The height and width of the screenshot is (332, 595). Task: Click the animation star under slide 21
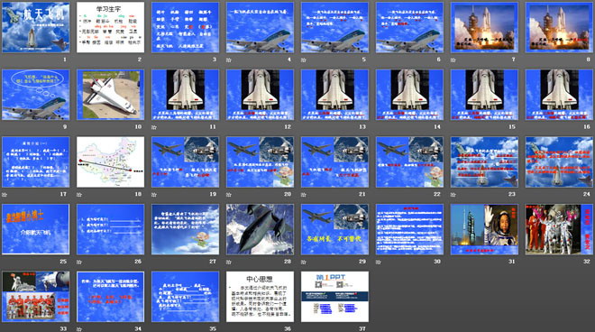click(304, 195)
